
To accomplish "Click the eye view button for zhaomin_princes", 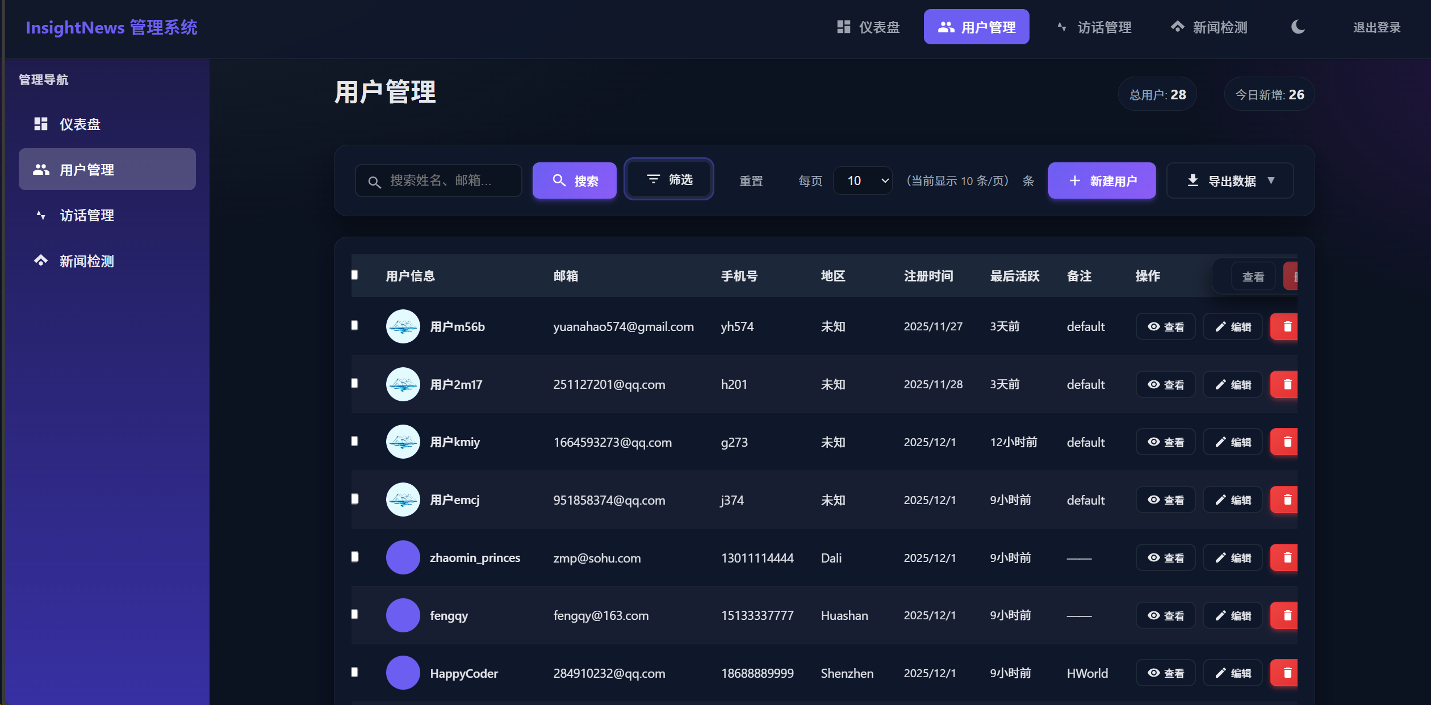I will pyautogui.click(x=1165, y=558).
